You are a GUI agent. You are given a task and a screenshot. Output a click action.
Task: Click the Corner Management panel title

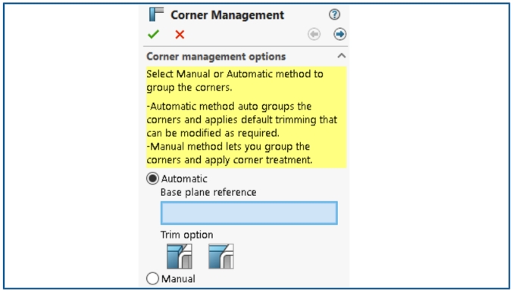click(x=227, y=15)
